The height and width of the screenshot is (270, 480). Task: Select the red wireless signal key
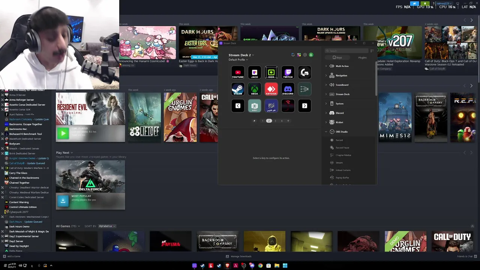(x=288, y=106)
